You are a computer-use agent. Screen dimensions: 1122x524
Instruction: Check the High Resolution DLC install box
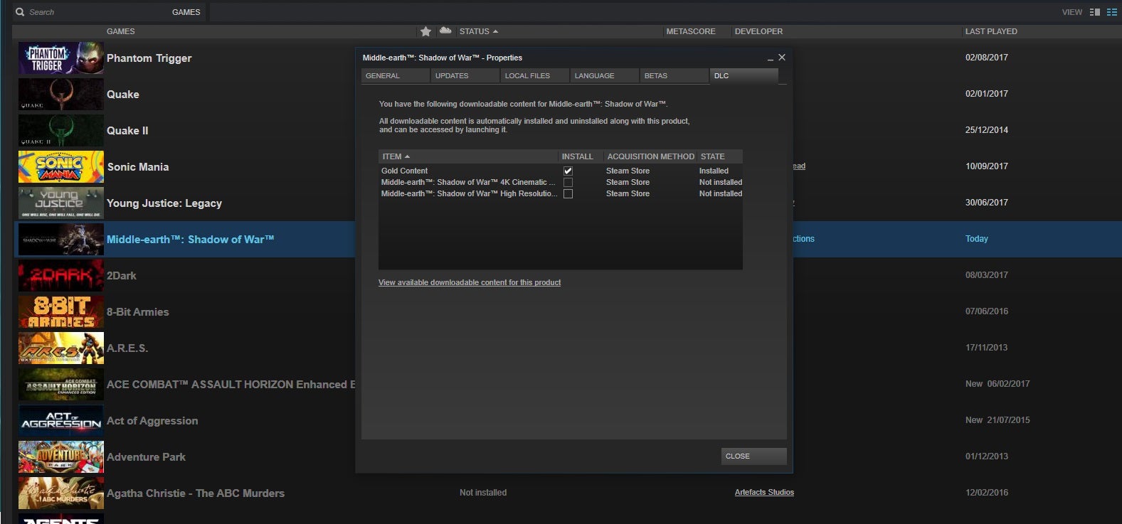(568, 193)
